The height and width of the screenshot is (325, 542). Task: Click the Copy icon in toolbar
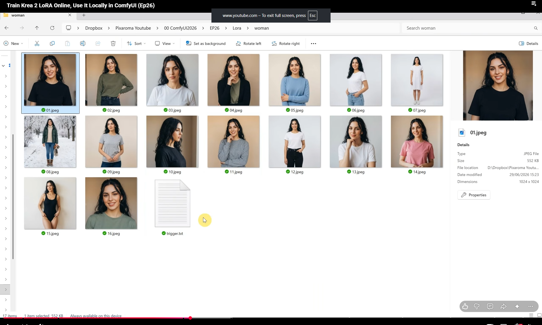pos(52,43)
